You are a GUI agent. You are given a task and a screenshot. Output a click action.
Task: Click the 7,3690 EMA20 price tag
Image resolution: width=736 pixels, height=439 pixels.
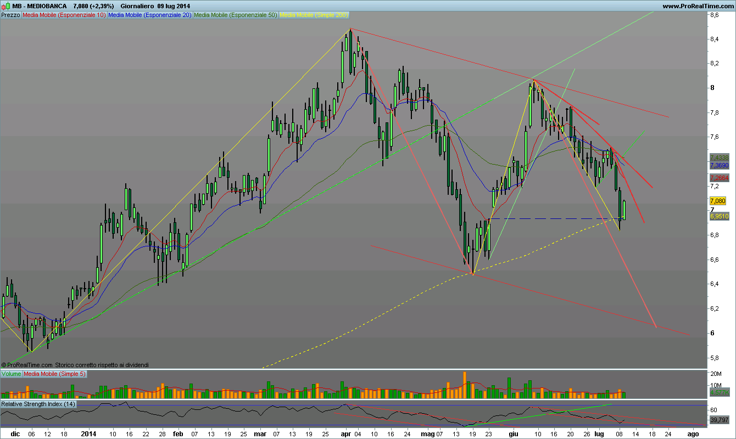coord(720,165)
